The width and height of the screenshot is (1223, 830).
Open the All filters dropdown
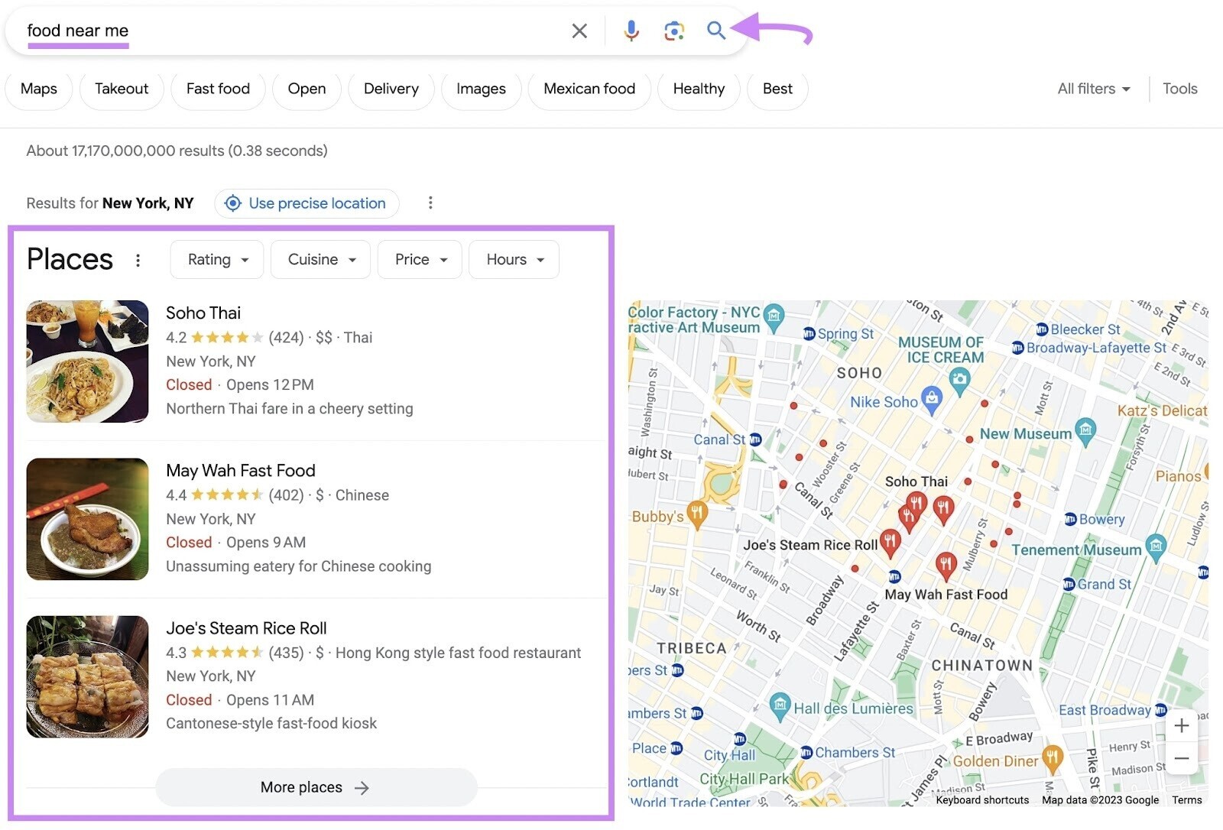point(1093,89)
